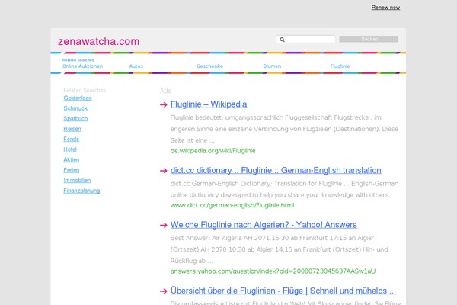Open the Sparbuch sidebar link
This screenshot has width=457, height=305.
pyautogui.click(x=75, y=118)
